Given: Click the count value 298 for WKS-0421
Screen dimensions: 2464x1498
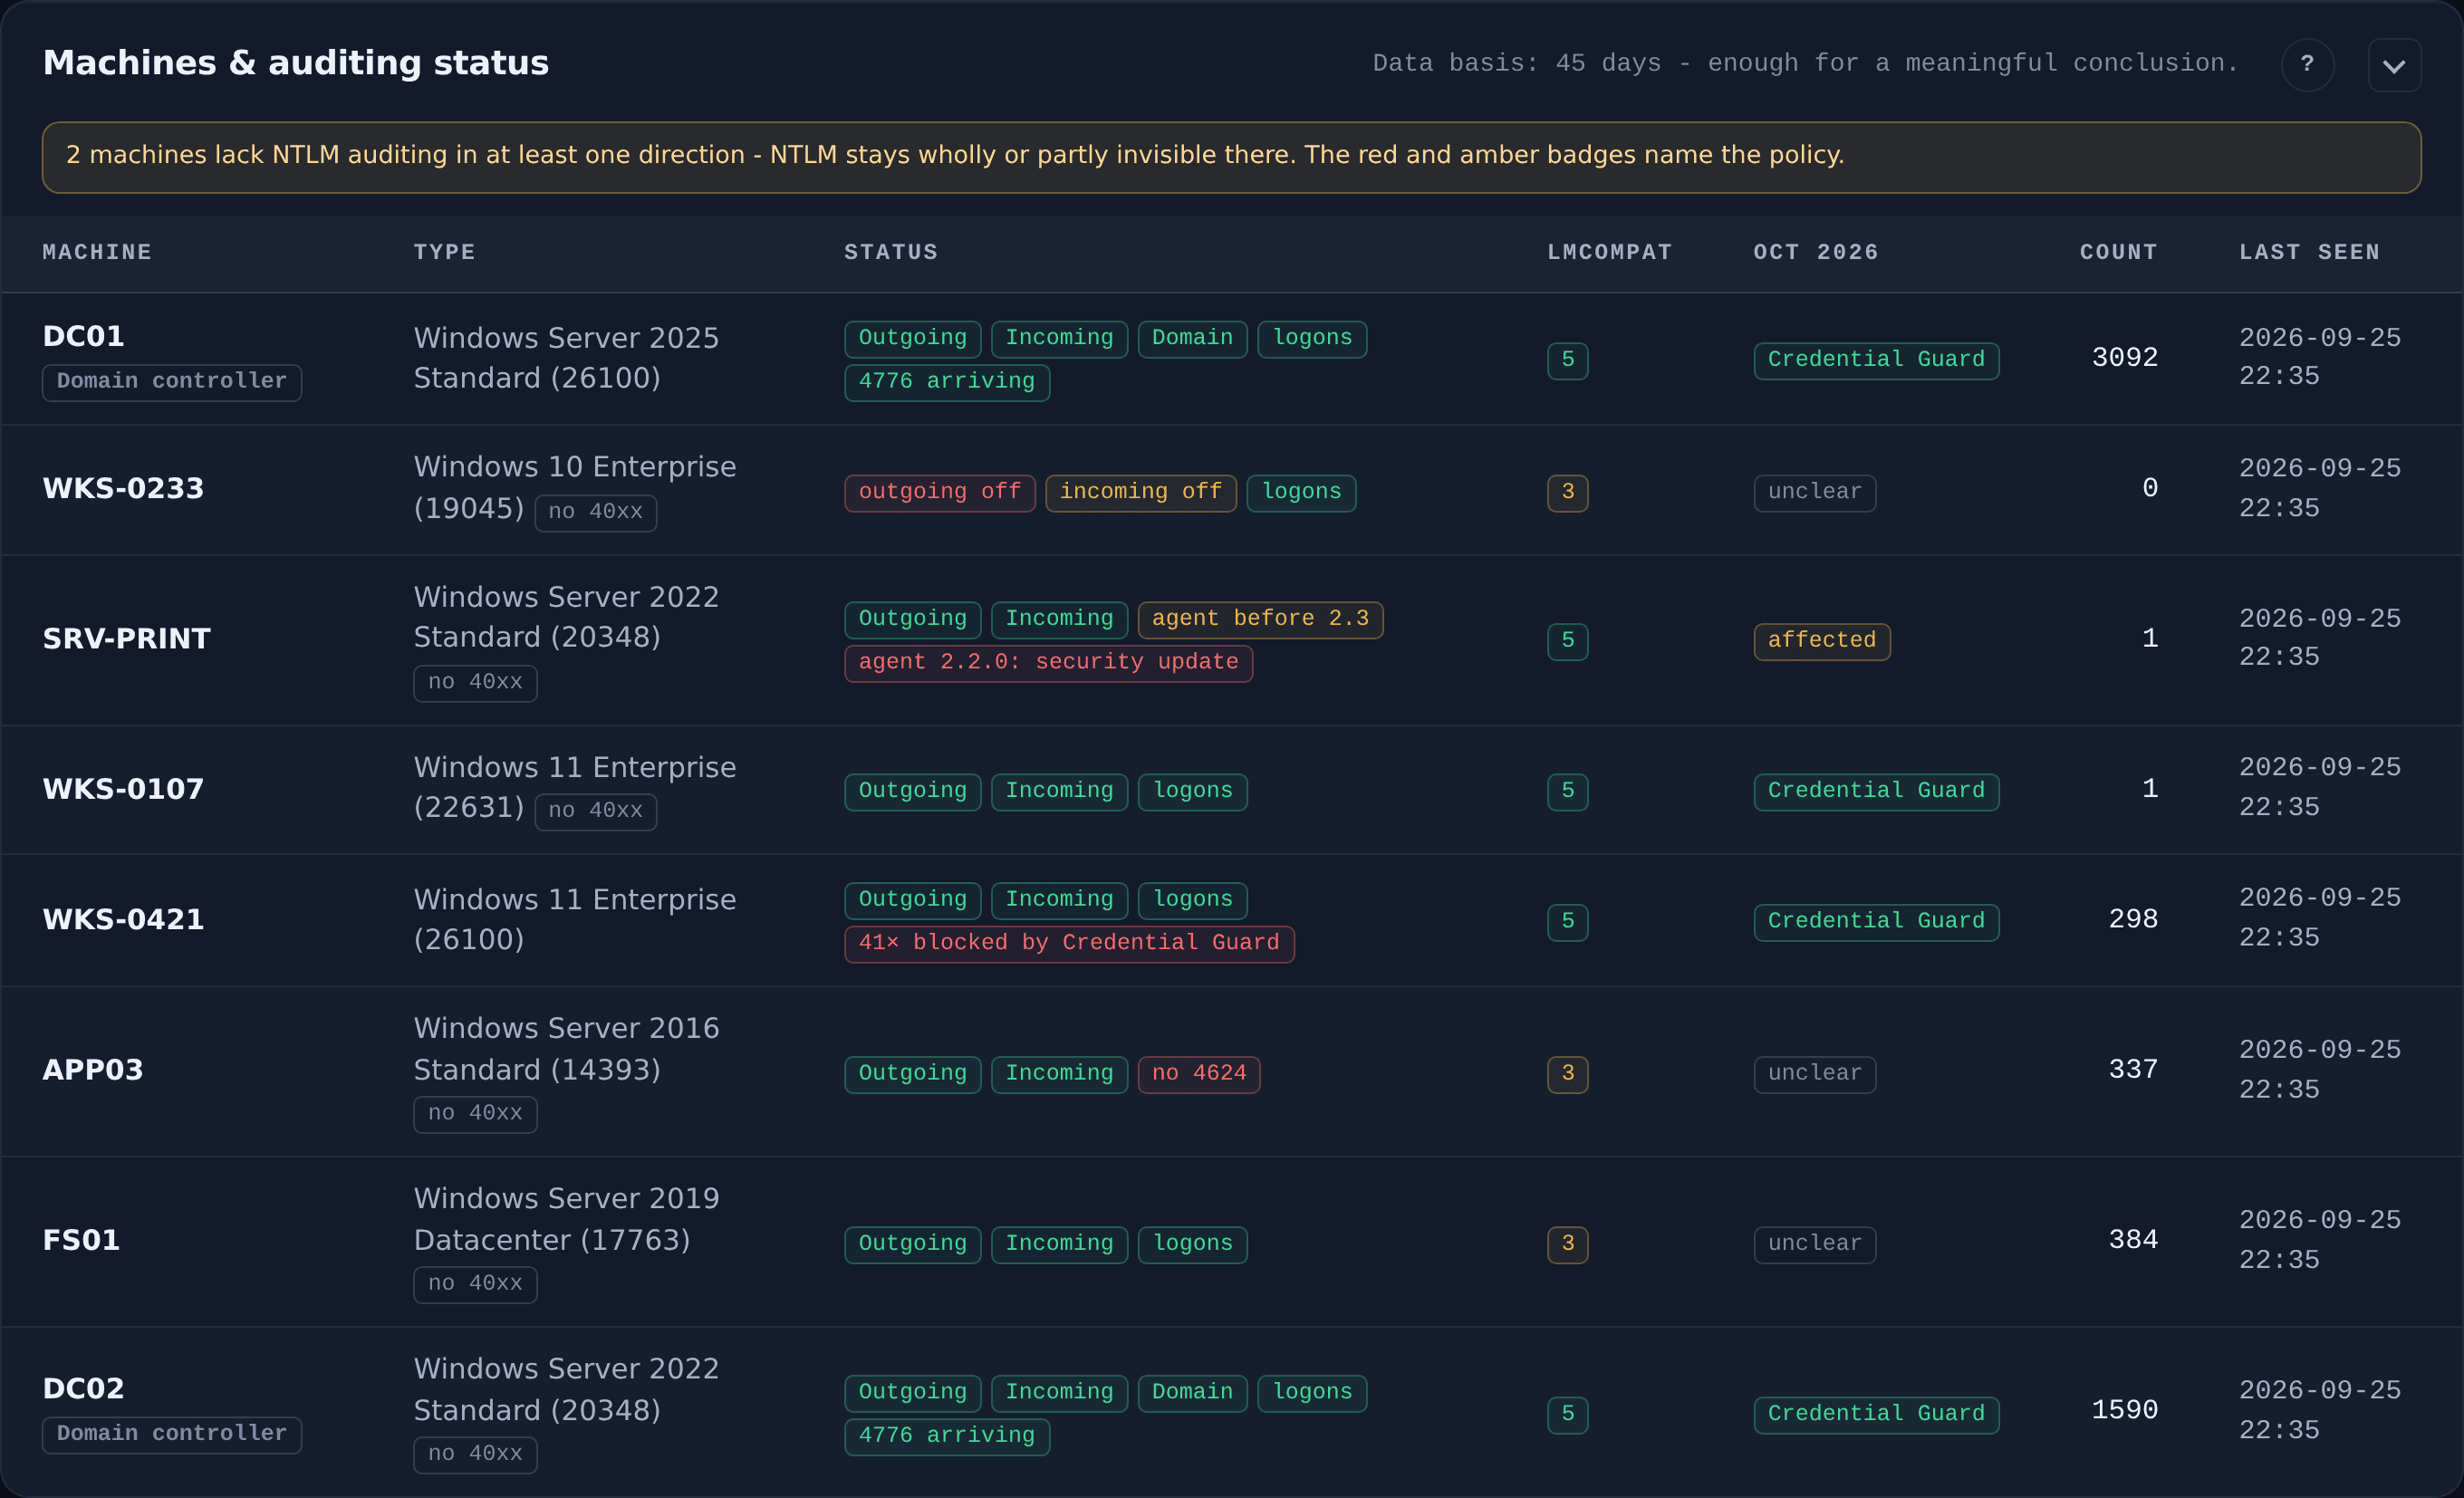Looking at the screenshot, I should click(x=2132, y=919).
